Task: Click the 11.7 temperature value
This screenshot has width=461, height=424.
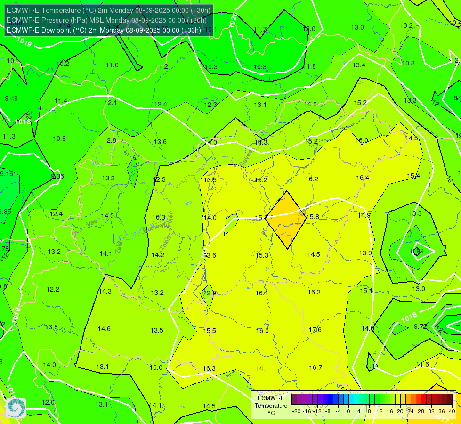Action: pyautogui.click(x=260, y=29)
